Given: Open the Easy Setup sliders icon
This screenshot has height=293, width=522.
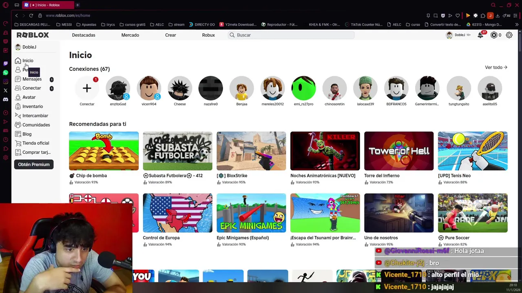Looking at the screenshot, I should [x=515, y=15].
